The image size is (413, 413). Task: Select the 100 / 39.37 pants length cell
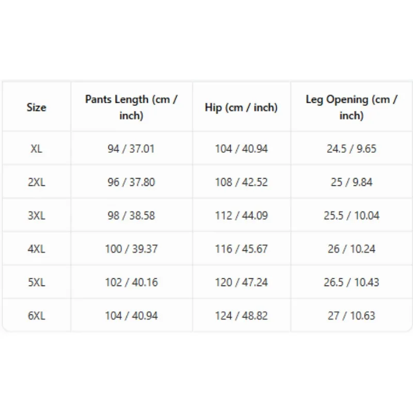132,249
